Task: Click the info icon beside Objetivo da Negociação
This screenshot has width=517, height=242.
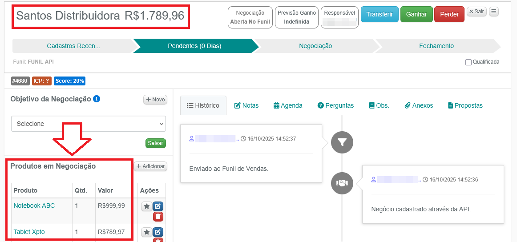Action: 97,99
